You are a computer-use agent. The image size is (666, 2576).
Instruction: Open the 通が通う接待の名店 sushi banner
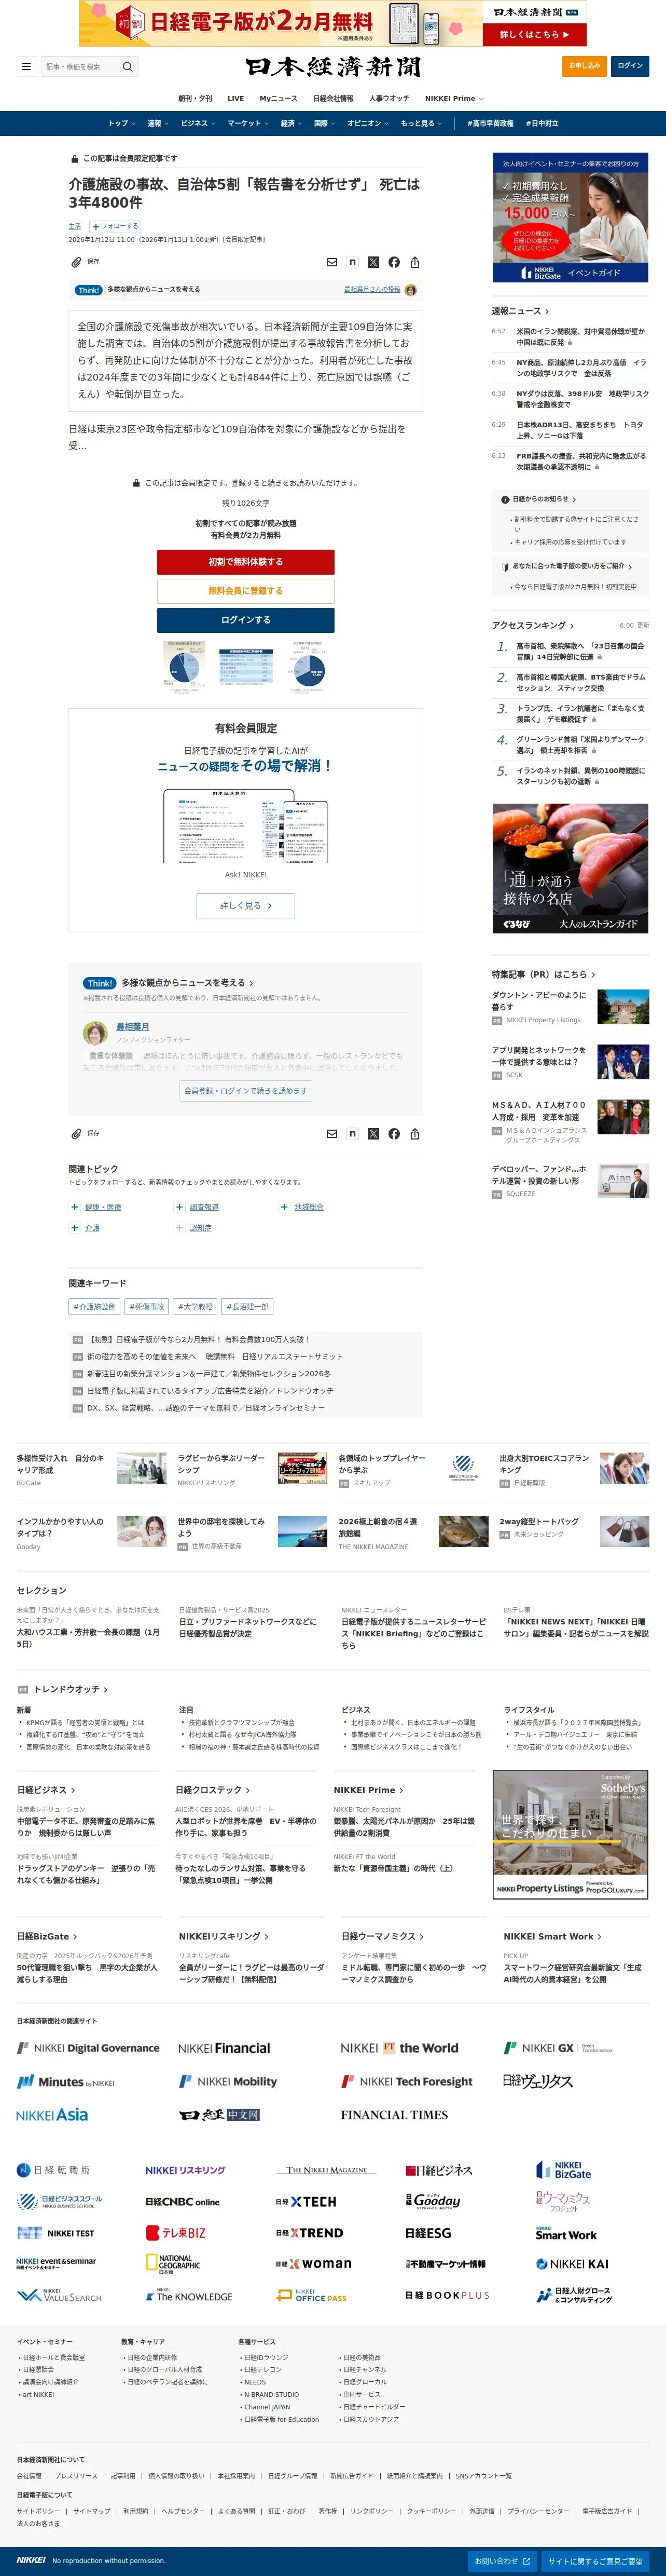point(570,869)
